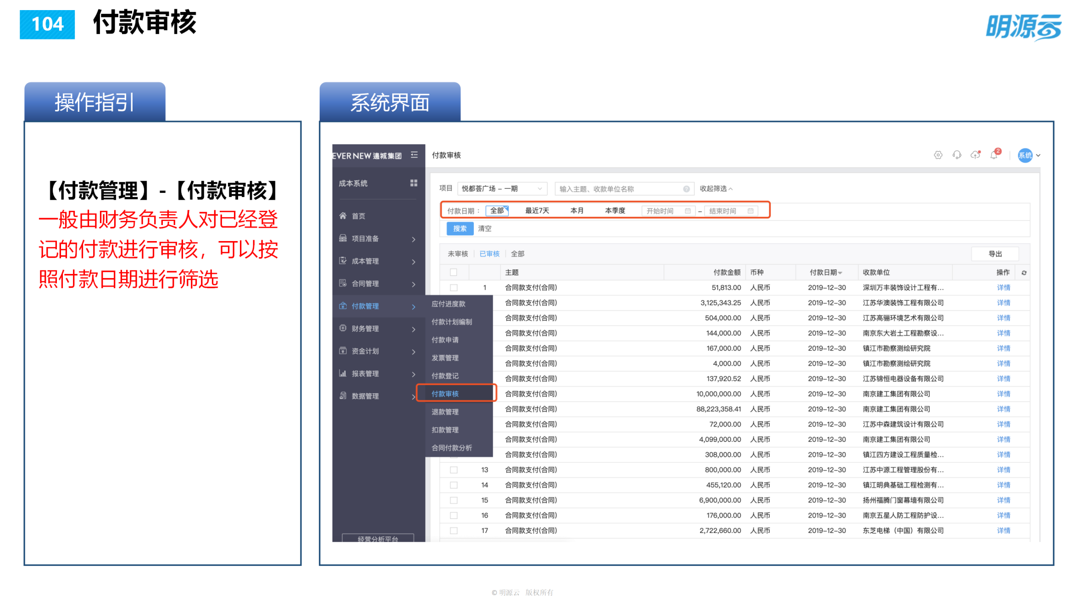
Task: Check the checkbox for row 1
Action: click(x=454, y=287)
